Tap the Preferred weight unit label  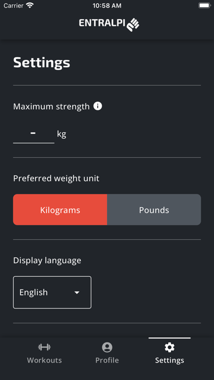56,179
